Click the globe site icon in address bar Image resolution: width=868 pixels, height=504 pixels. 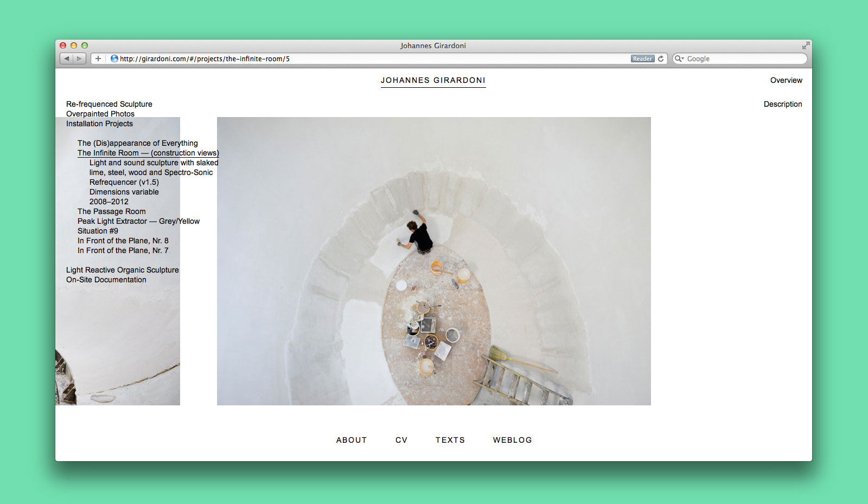114,59
